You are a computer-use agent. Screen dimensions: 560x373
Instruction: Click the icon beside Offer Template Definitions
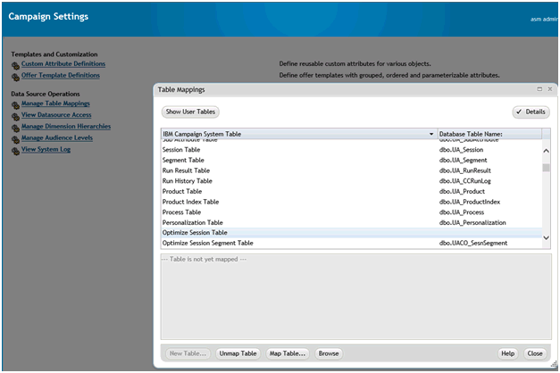click(x=15, y=77)
